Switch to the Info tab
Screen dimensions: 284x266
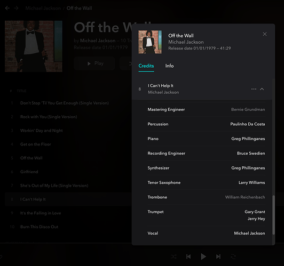(169, 66)
